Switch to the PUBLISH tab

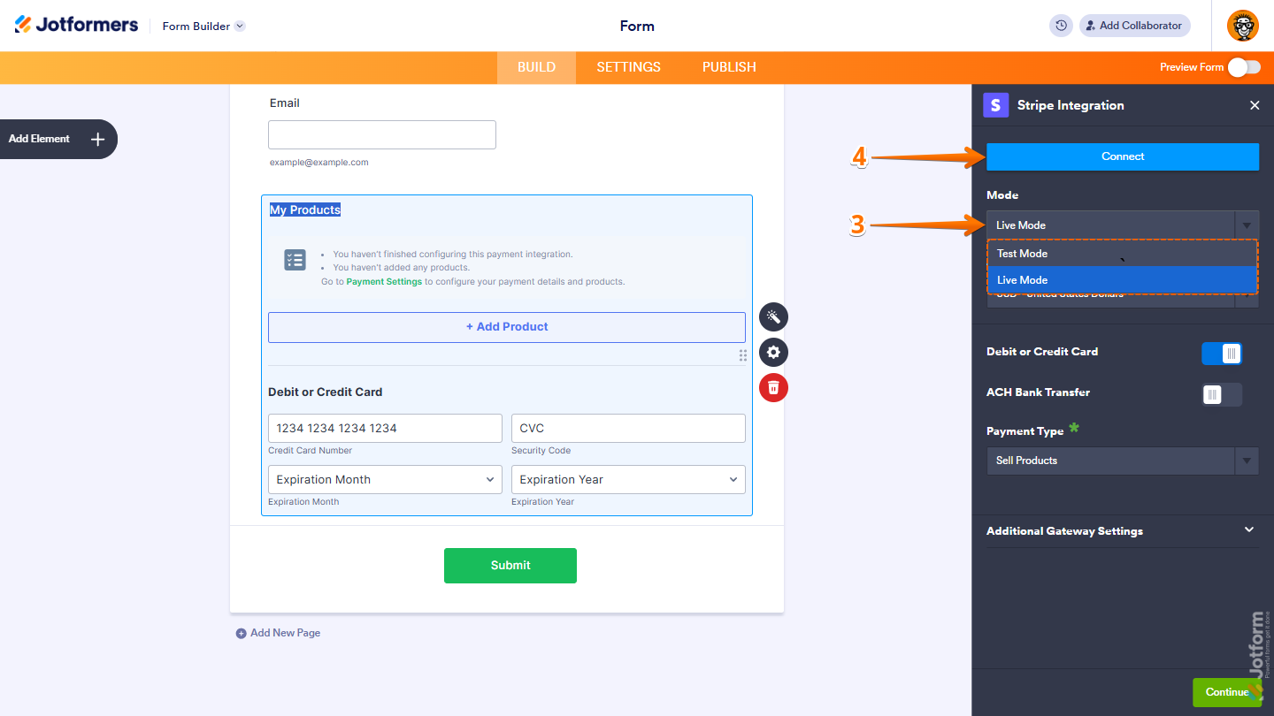729,67
